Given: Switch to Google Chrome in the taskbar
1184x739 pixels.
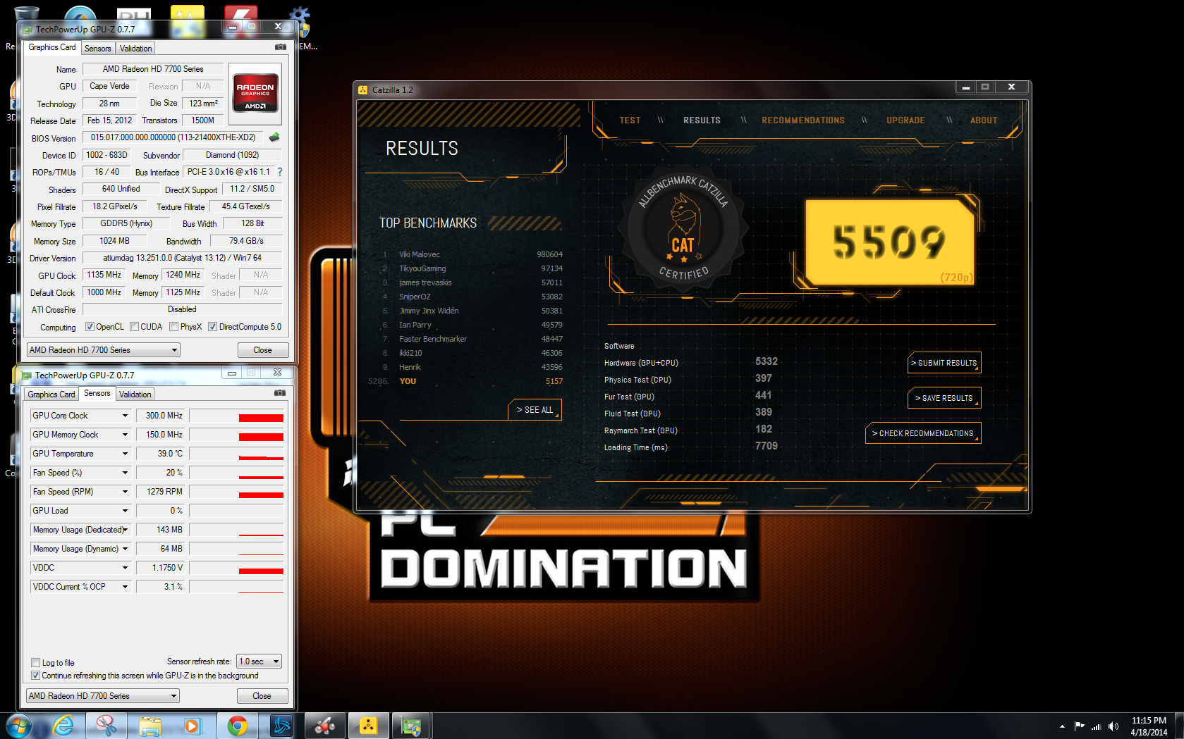Looking at the screenshot, I should [238, 726].
